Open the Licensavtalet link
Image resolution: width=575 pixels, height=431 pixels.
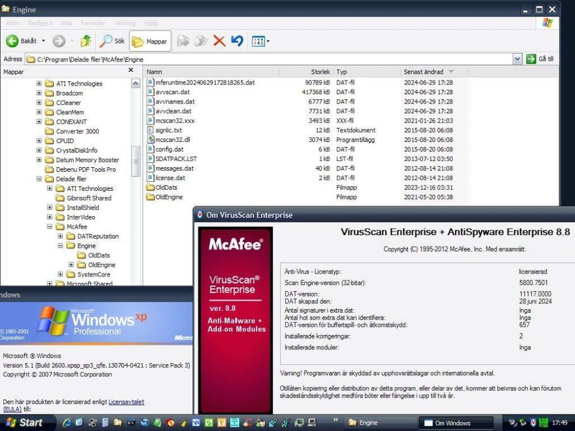click(126, 402)
